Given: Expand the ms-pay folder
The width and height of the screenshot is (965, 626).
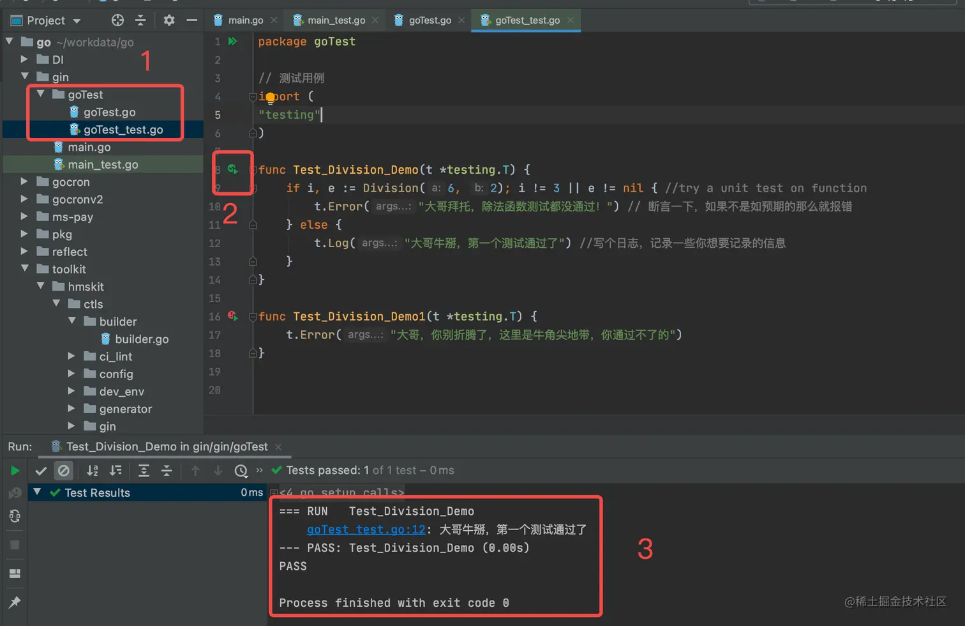Looking at the screenshot, I should pos(25,217).
